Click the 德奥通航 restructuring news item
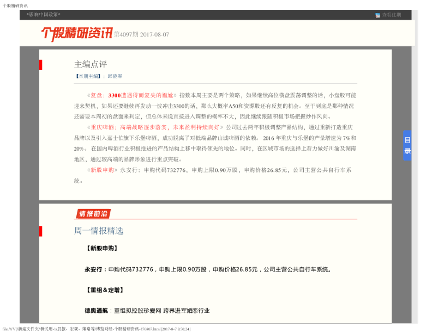 pos(147,311)
